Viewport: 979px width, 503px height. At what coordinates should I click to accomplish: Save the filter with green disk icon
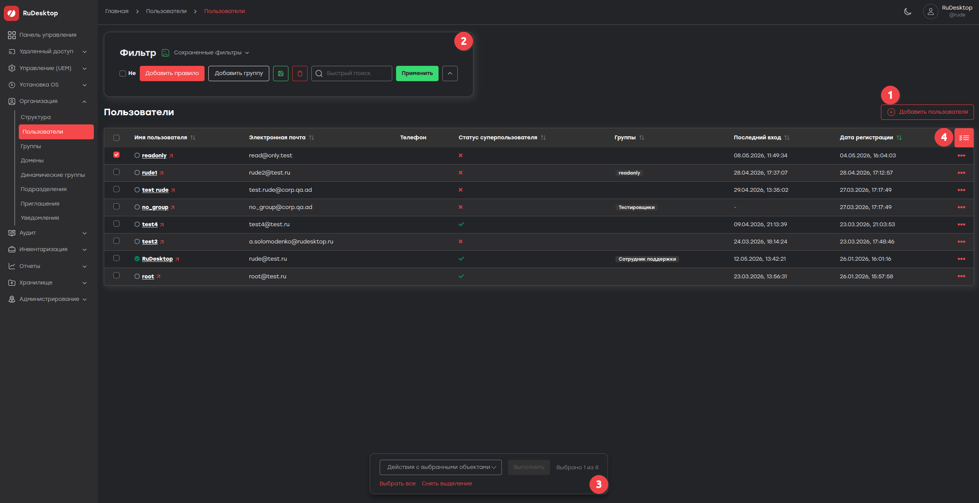tap(281, 73)
